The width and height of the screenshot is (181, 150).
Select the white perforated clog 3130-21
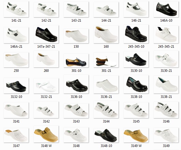[166, 59]
